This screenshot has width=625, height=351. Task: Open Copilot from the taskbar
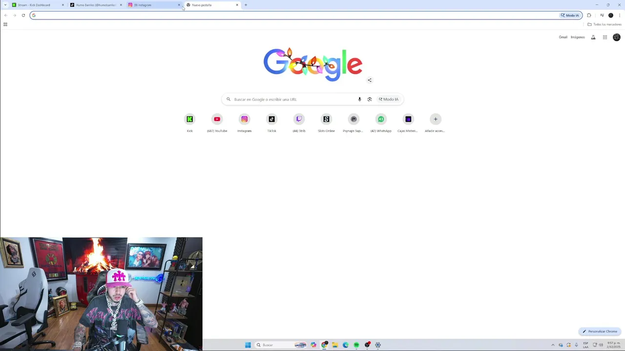pos(313,345)
